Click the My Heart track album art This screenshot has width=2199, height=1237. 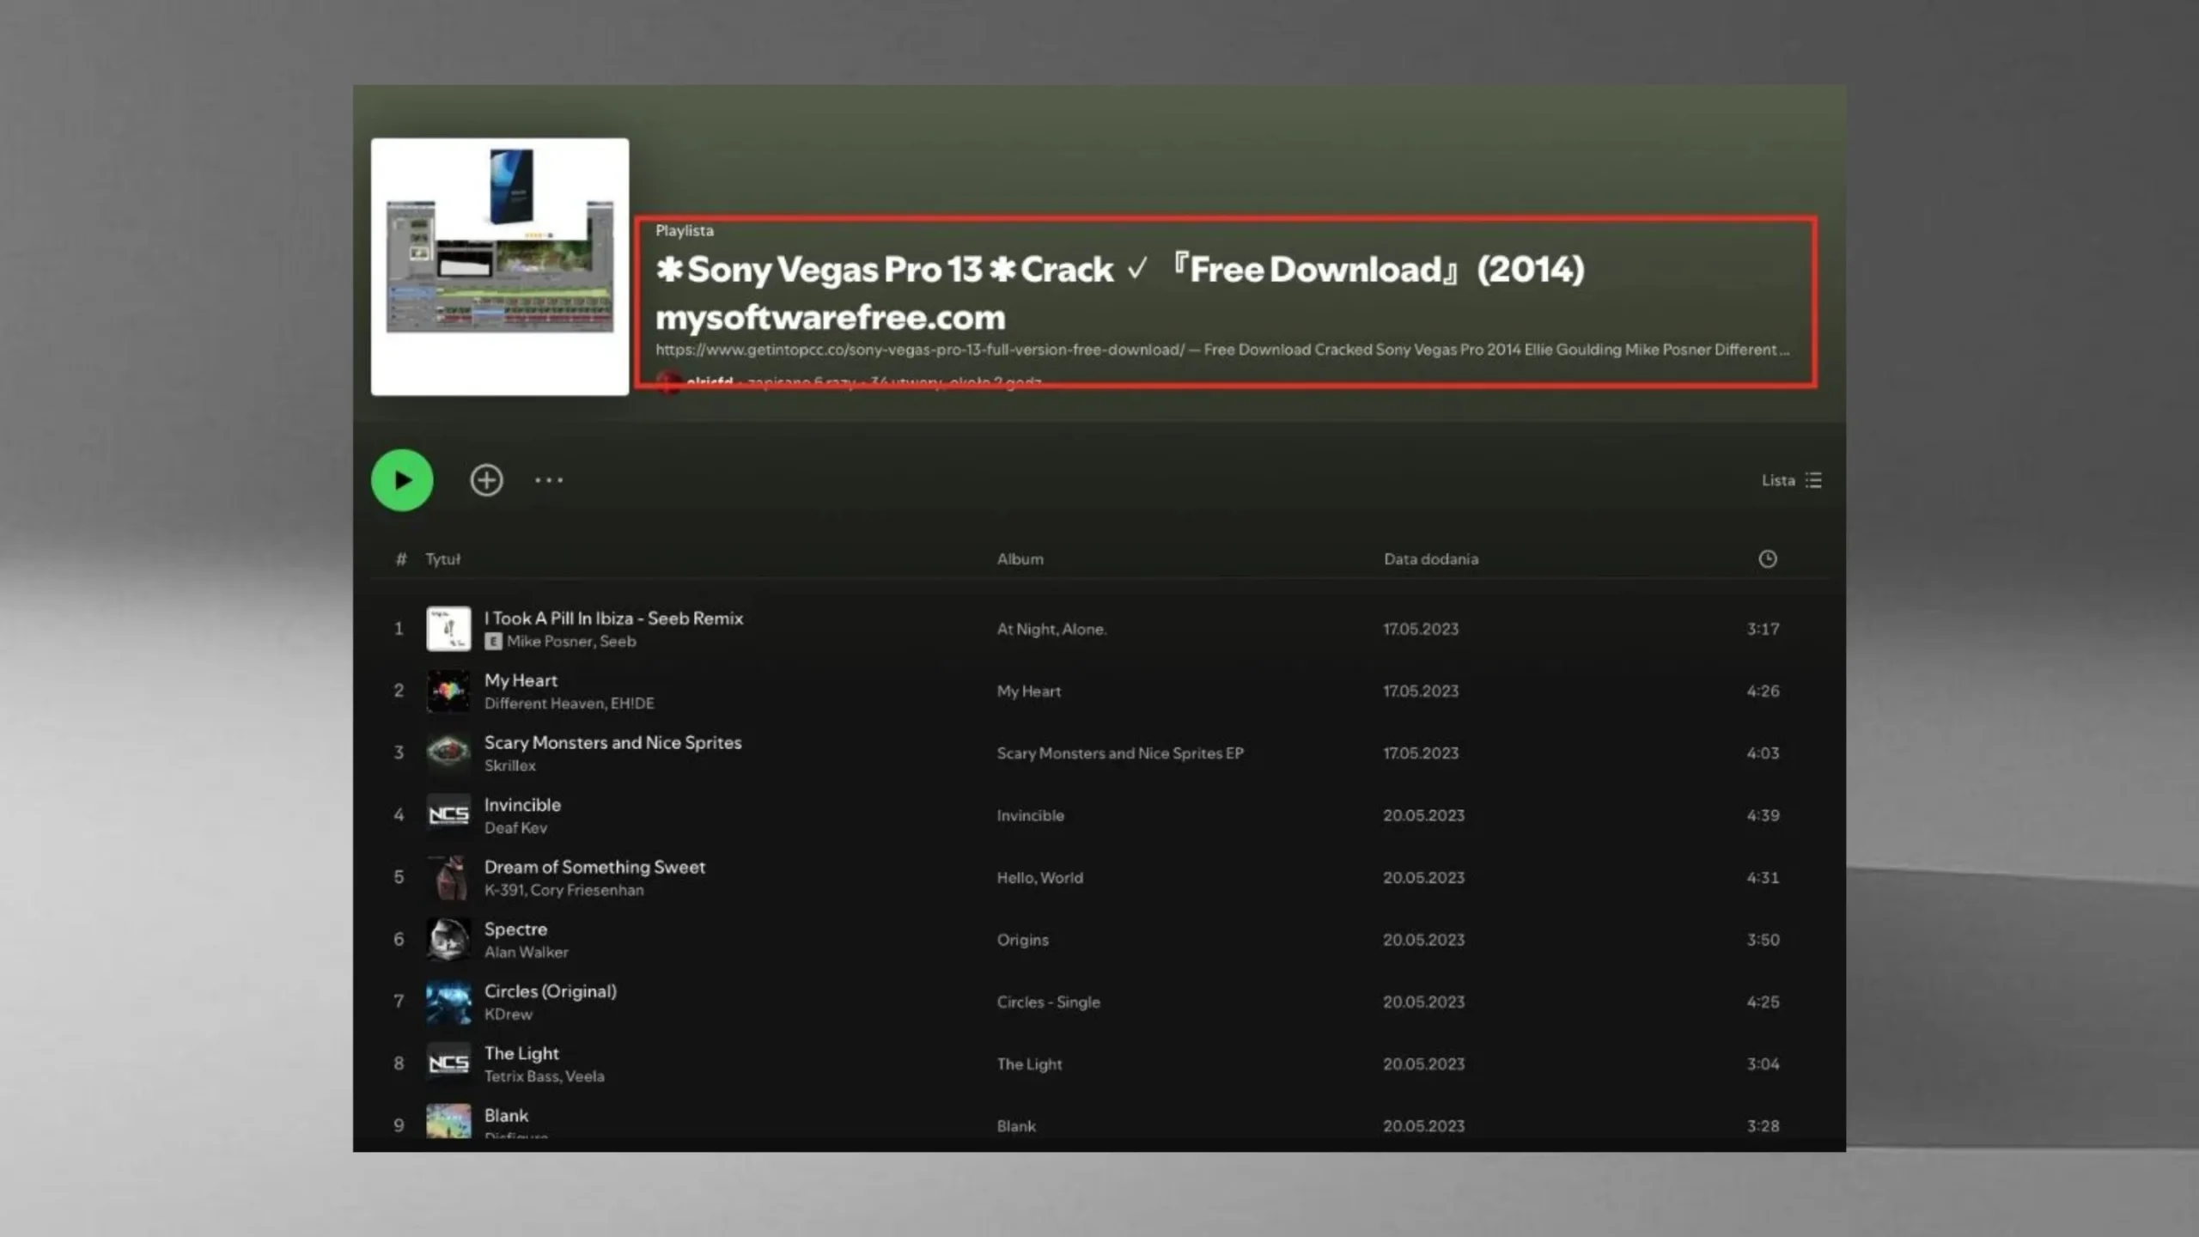pos(448,691)
